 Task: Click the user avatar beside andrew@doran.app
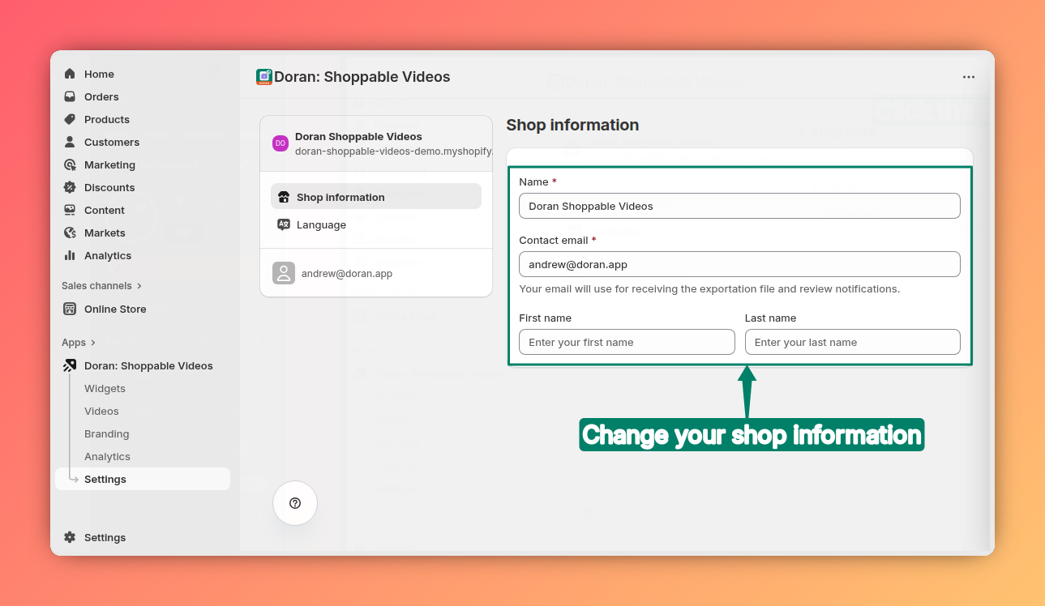point(284,273)
